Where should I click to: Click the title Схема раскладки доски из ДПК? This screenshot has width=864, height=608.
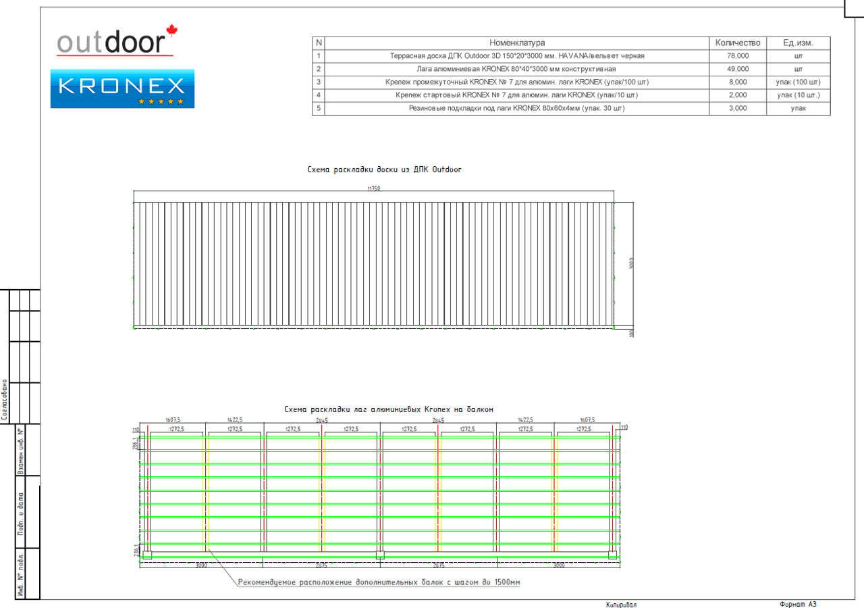384,170
